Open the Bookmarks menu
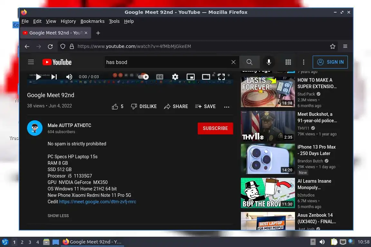Viewport: 371px width, 247px height. (x=92, y=21)
